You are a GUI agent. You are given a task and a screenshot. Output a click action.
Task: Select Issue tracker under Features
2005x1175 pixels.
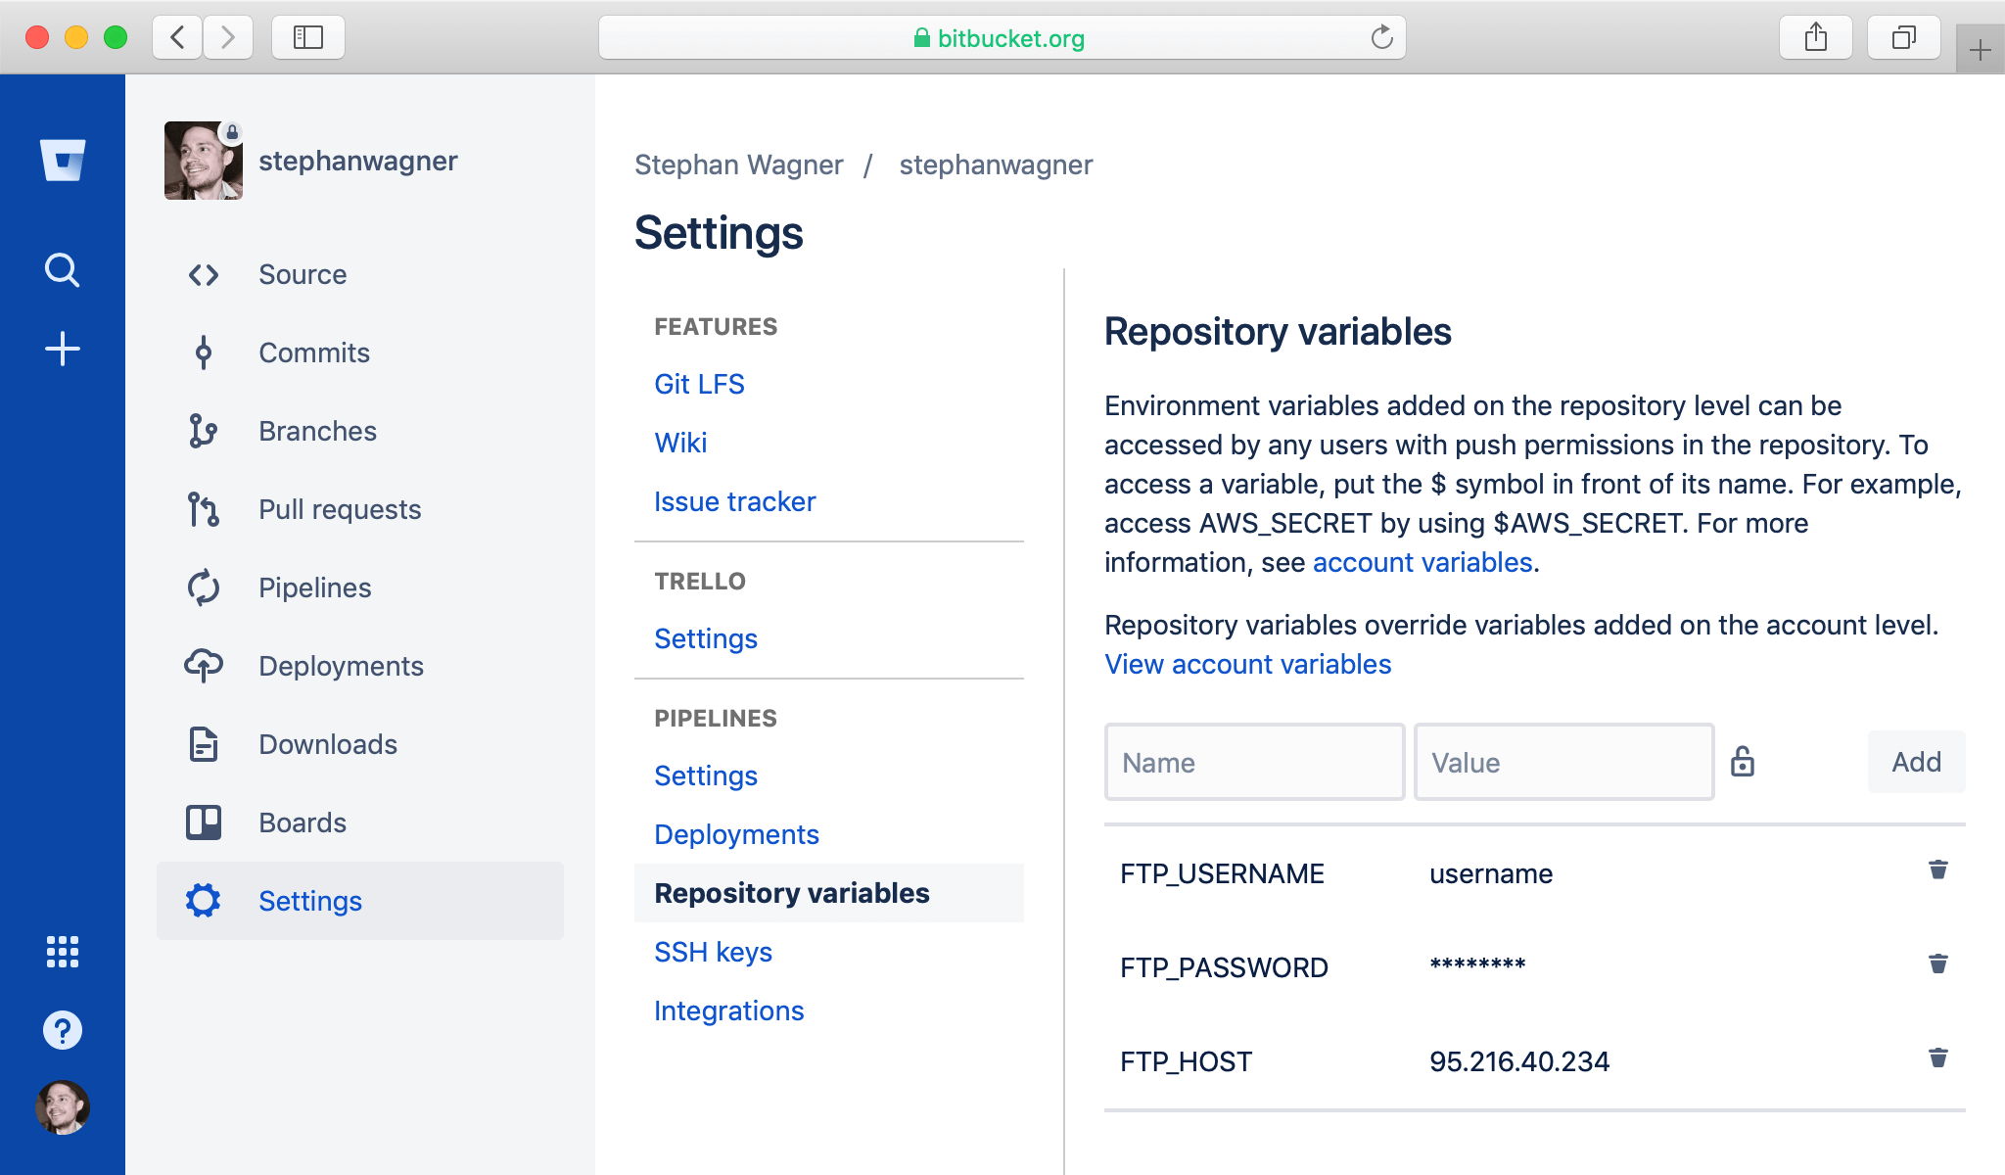pyautogui.click(x=734, y=501)
